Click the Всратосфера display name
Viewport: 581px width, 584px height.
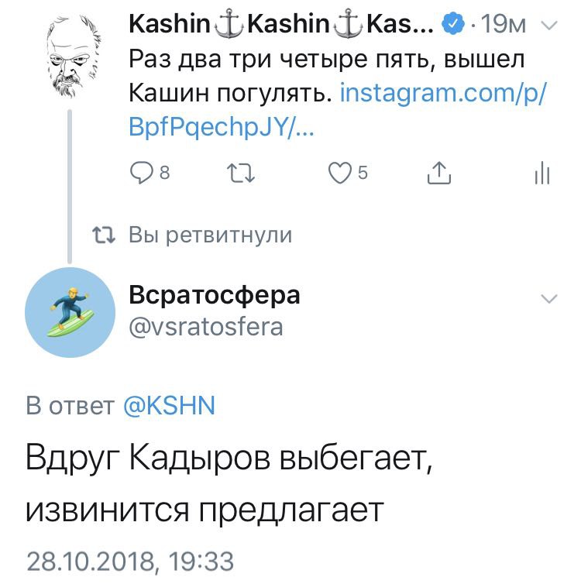click(x=213, y=295)
